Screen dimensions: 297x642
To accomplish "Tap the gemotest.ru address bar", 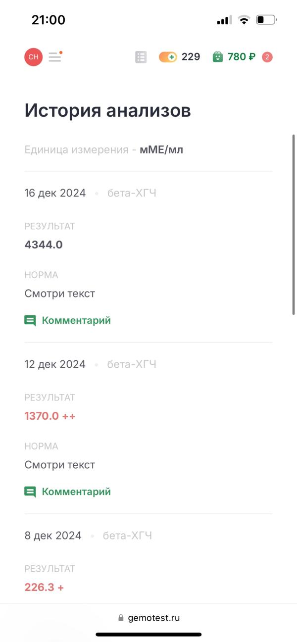I will (148, 618).
